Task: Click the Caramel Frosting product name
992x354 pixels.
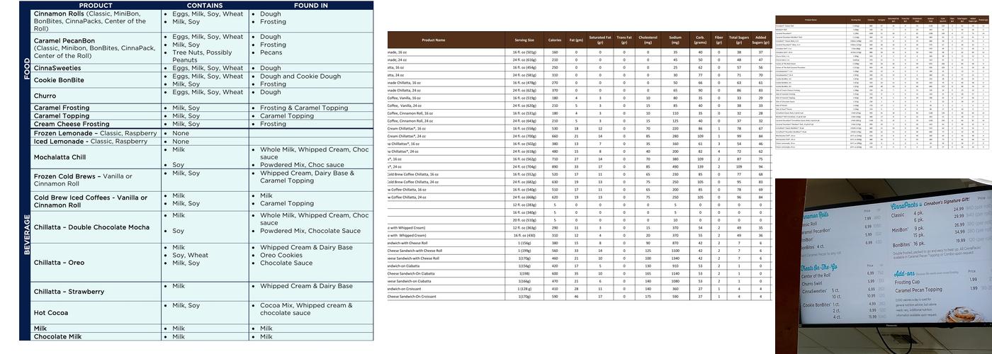Action: pos(62,108)
